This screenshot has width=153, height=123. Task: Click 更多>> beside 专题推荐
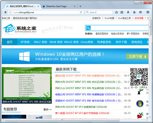coord(47,110)
